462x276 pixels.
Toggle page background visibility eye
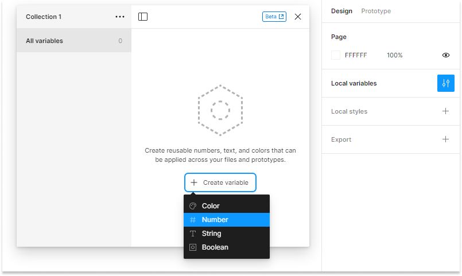445,55
